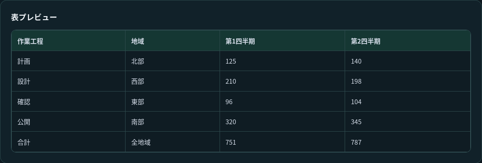Click the value 345 cell
This screenshot has height=163, width=482.
(x=408, y=122)
